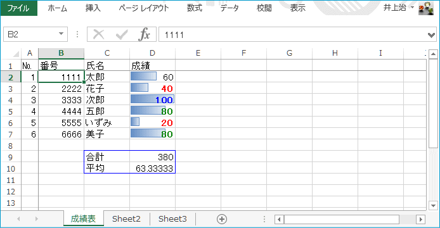
Task: Click the red score cell showing 40
Action: [x=152, y=89]
